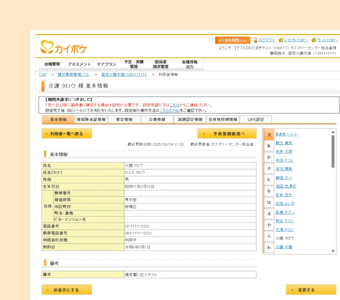Filter the user list by か

(x=269, y=157)
